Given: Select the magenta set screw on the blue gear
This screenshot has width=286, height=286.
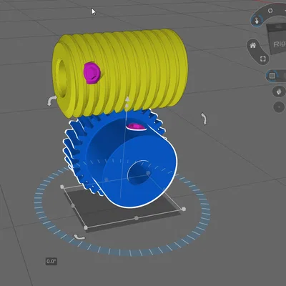Looking at the screenshot, I should [136, 127].
